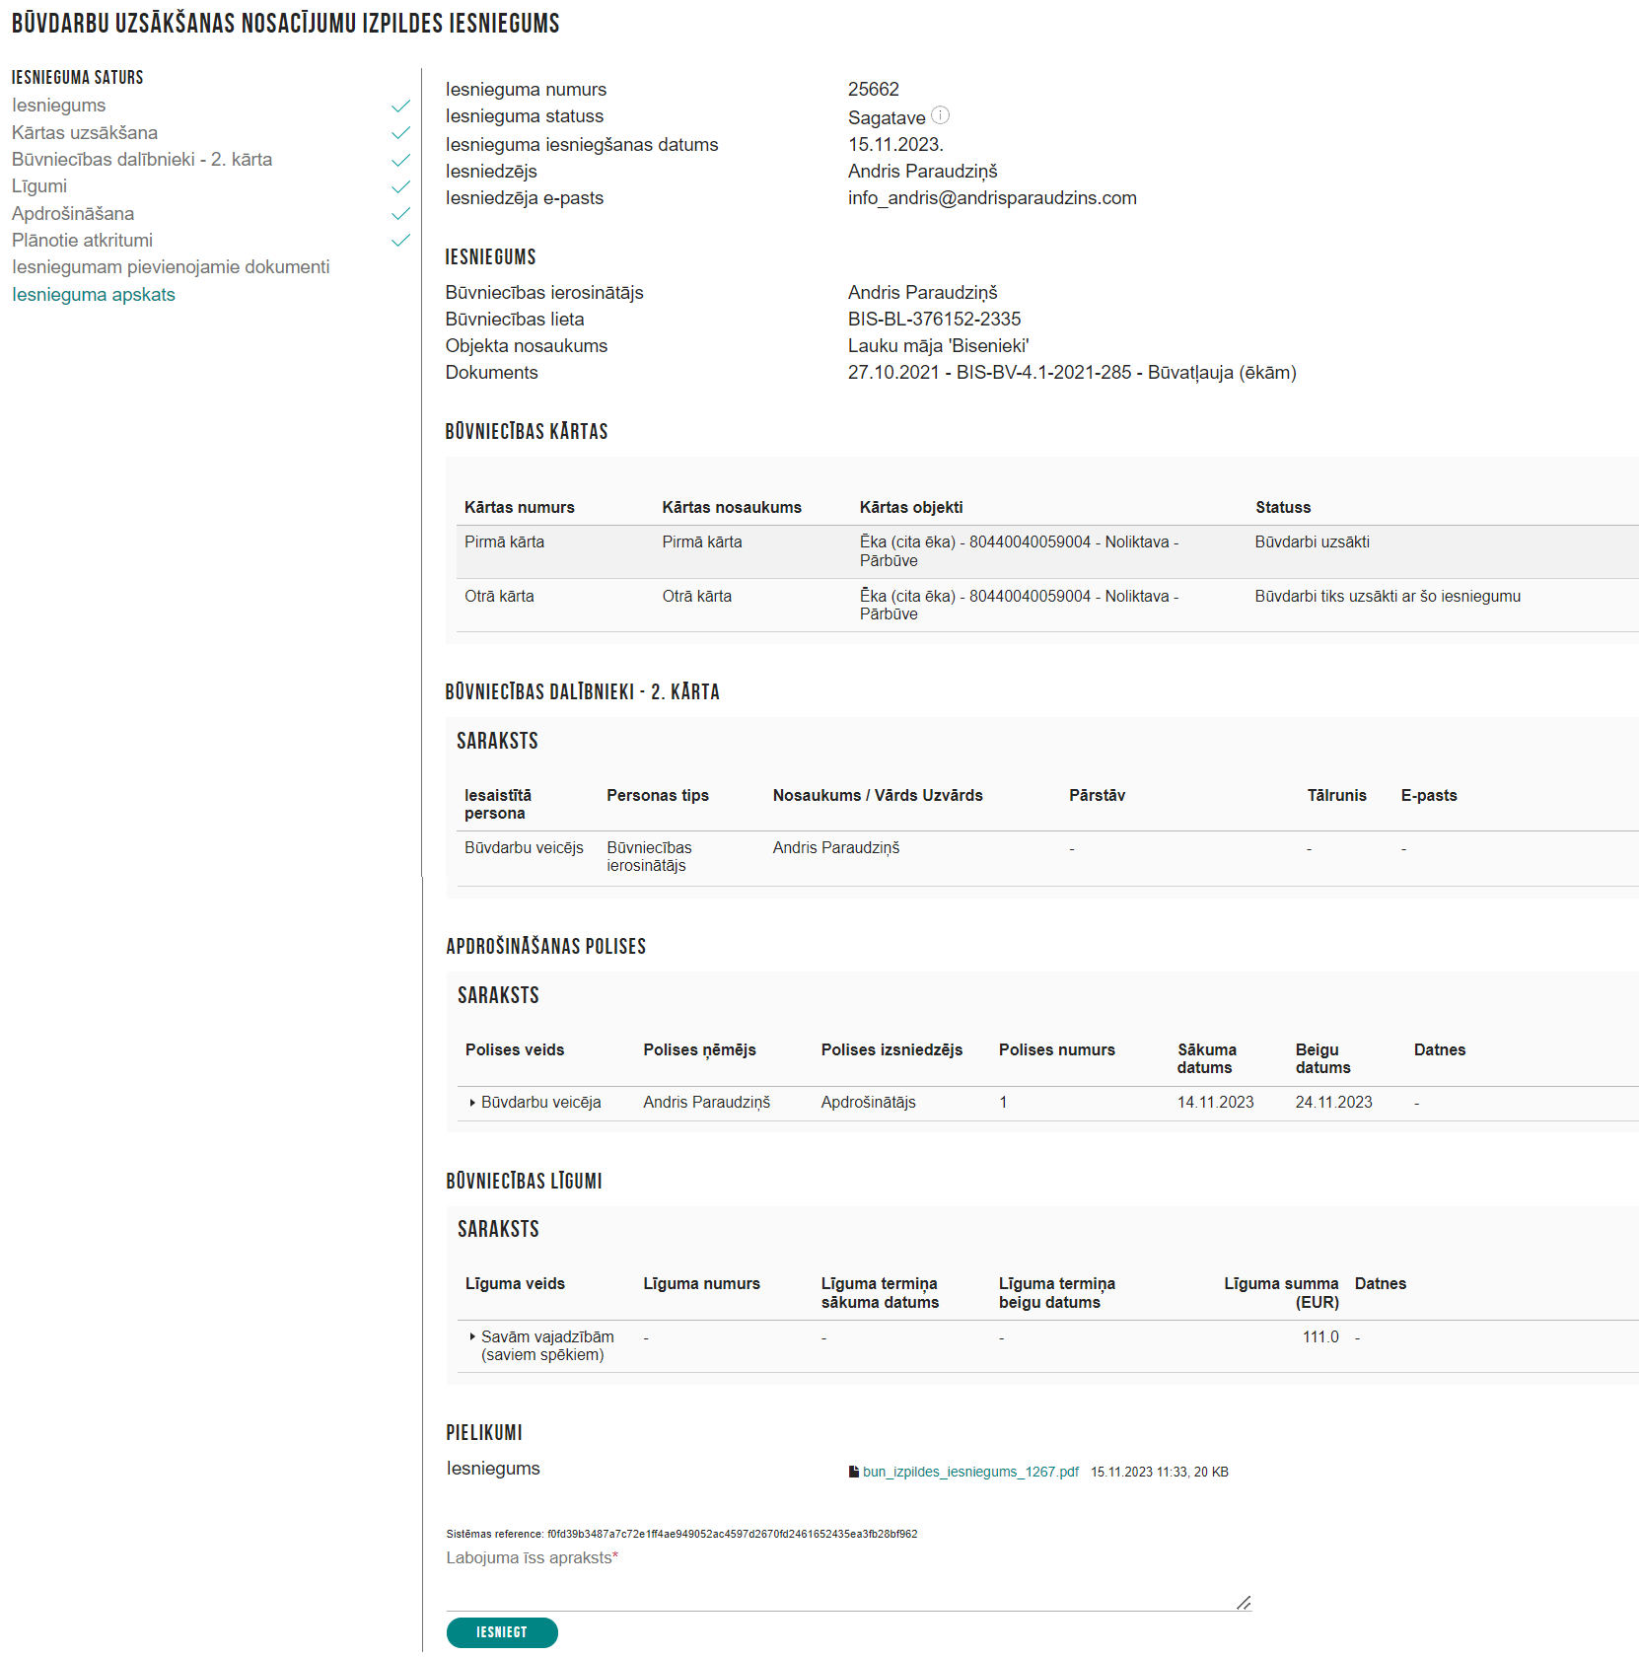Click the Būvatļauja document entry dated 27.10.2021
Viewport: 1639px width, 1657px height.
pos(1072,373)
